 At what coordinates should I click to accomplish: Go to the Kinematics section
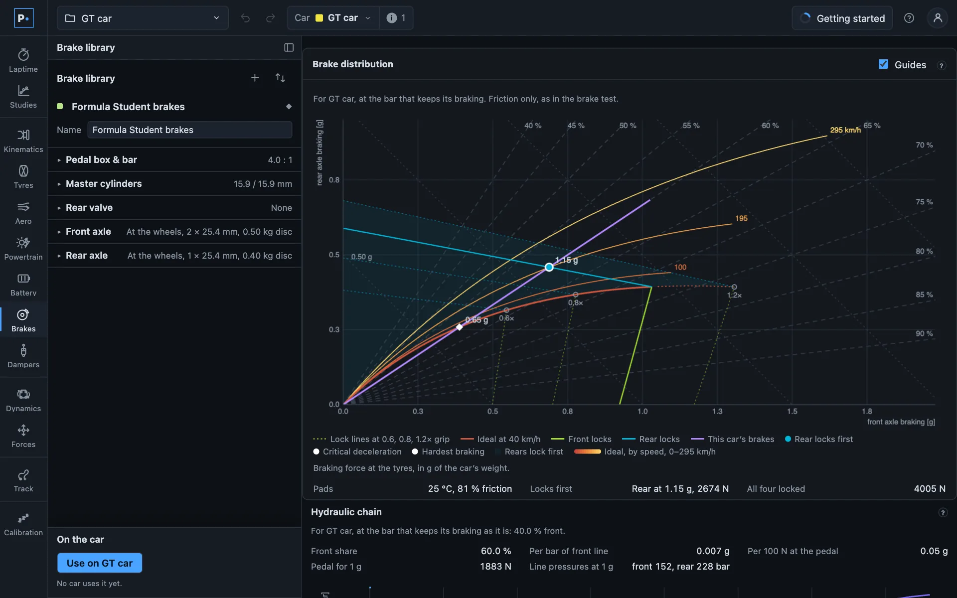click(23, 141)
